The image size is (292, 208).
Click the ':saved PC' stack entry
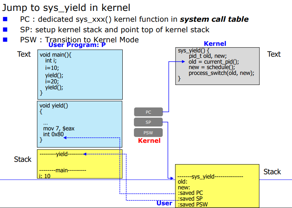190,193
